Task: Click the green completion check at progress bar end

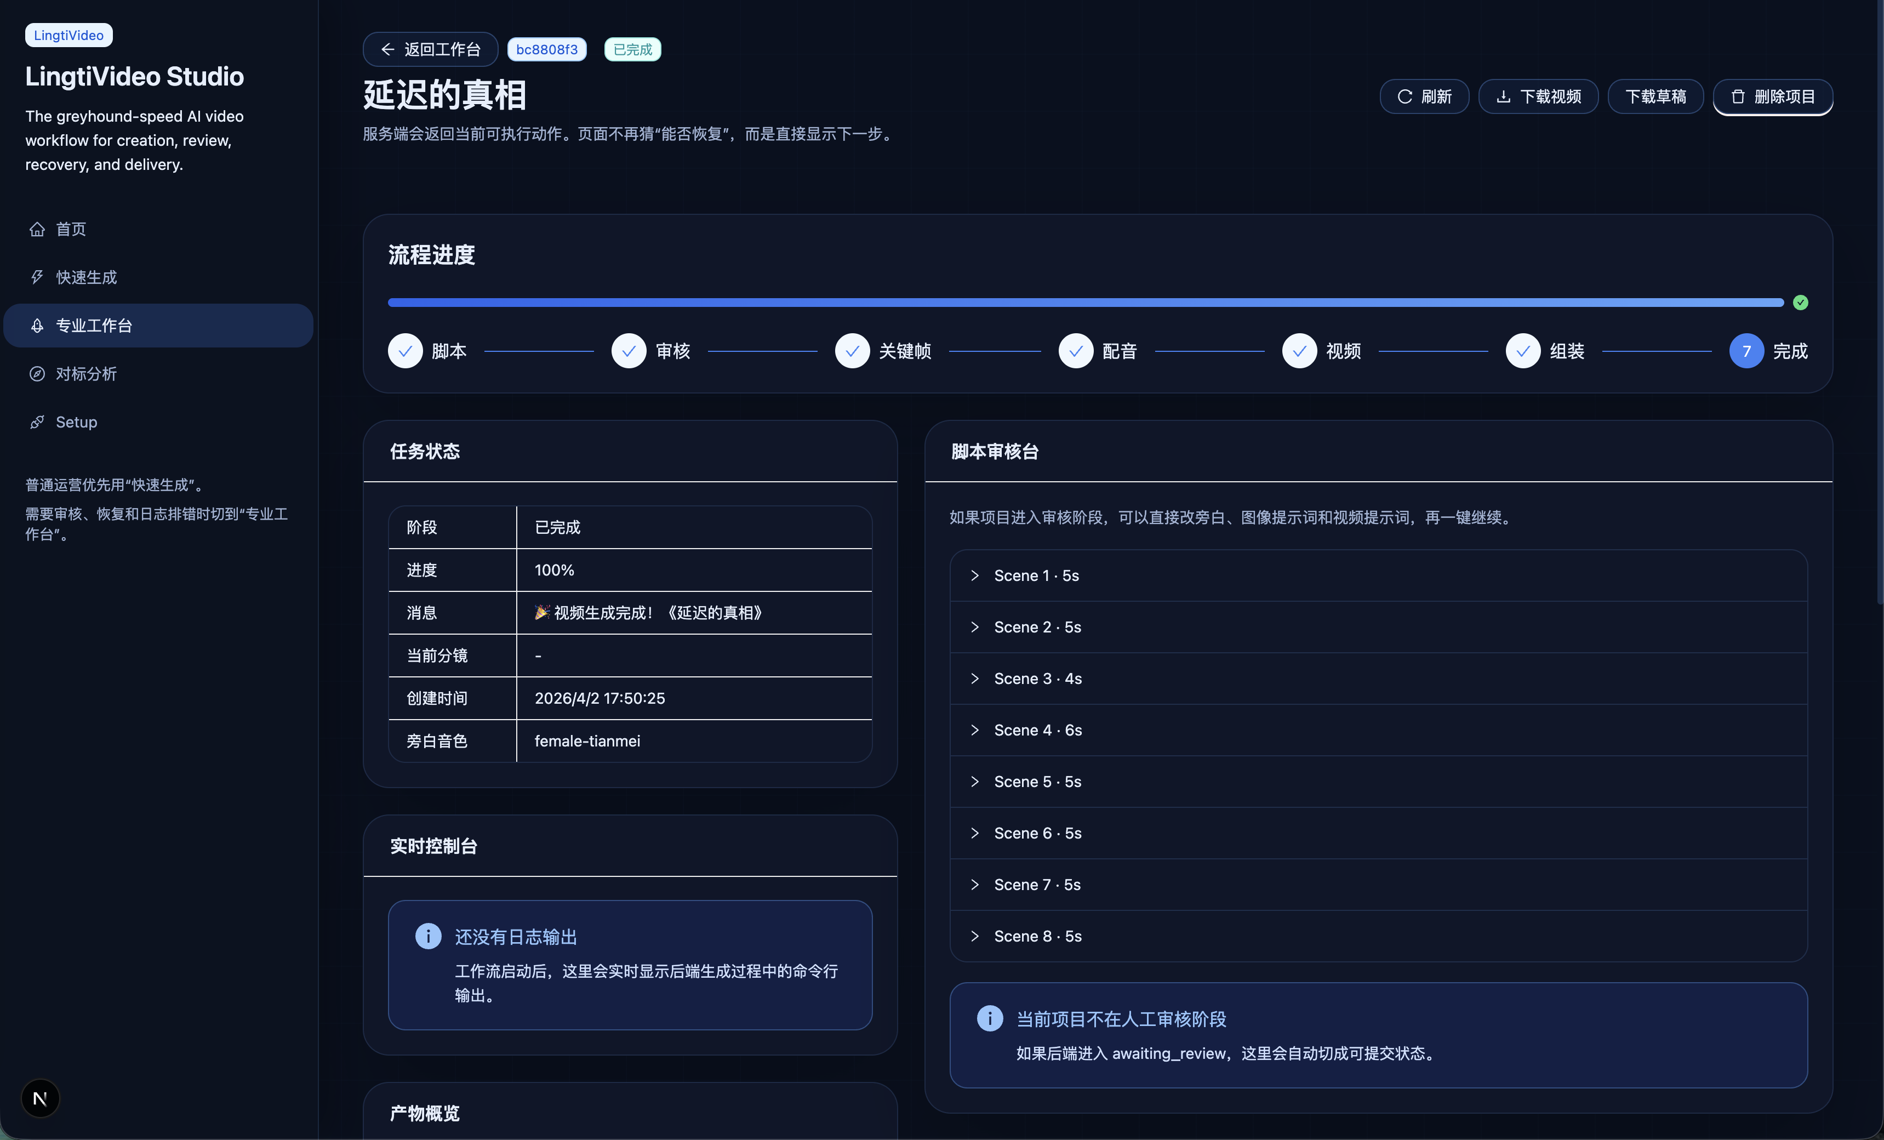Action: point(1801,303)
